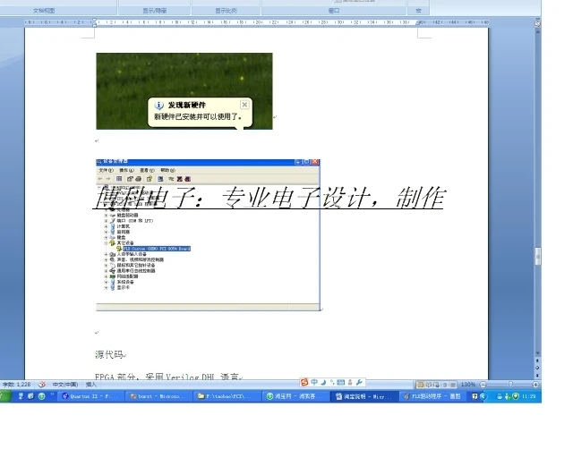Click first quick launch icon on taskbar
The width and height of the screenshot is (573, 458).
21,396
